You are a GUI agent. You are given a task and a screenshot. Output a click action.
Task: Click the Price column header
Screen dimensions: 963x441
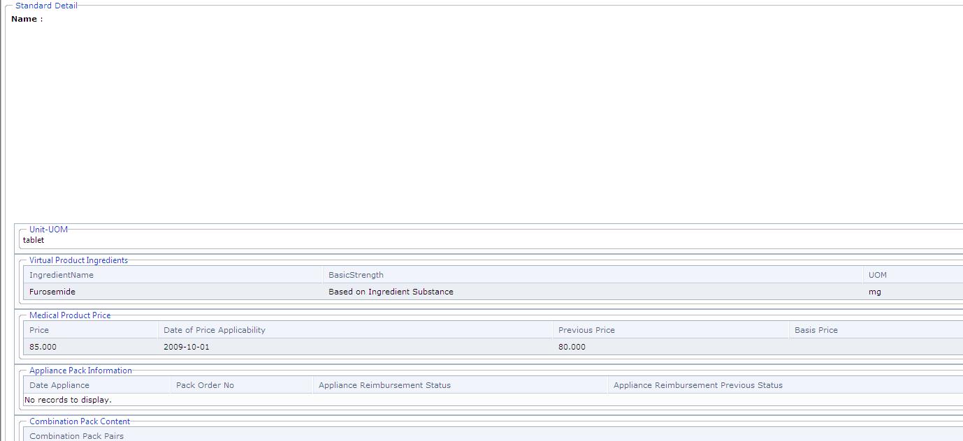pyautogui.click(x=39, y=330)
